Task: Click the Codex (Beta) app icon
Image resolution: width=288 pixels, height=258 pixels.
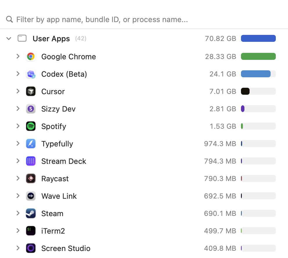Action: pos(31,74)
